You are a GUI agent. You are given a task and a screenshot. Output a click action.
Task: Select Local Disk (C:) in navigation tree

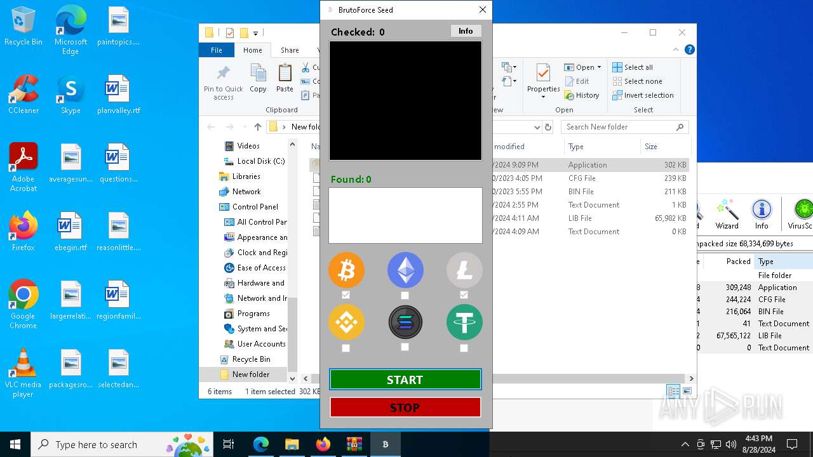coord(254,161)
